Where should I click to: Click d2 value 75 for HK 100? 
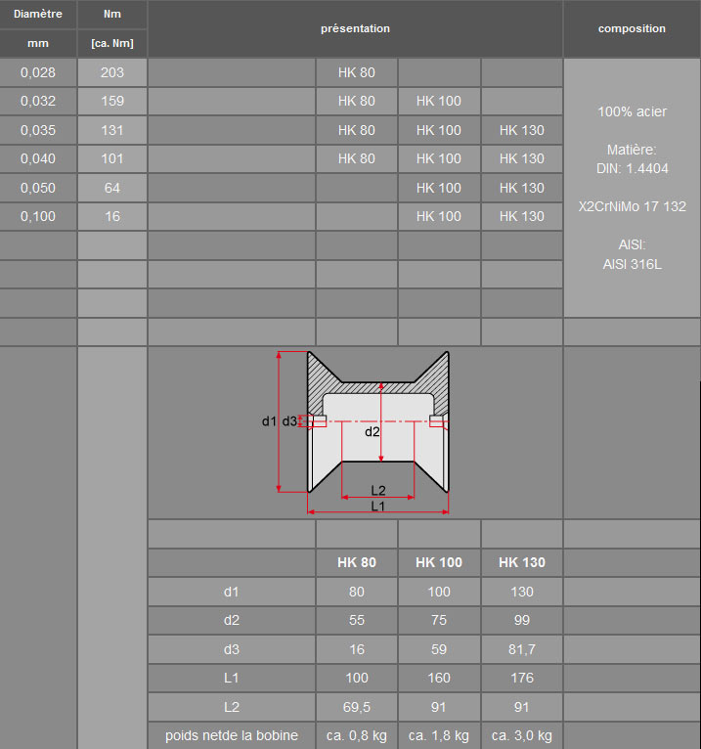click(x=439, y=621)
